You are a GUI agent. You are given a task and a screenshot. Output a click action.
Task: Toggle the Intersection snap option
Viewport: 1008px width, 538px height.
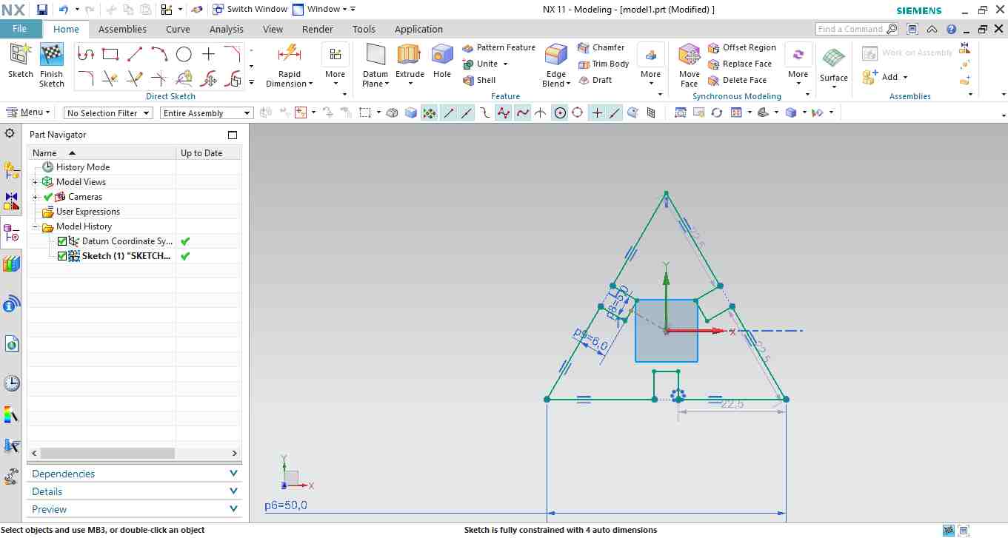[541, 112]
